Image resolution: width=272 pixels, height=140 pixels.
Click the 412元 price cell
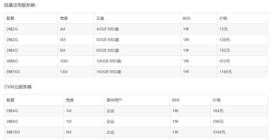click(225, 61)
